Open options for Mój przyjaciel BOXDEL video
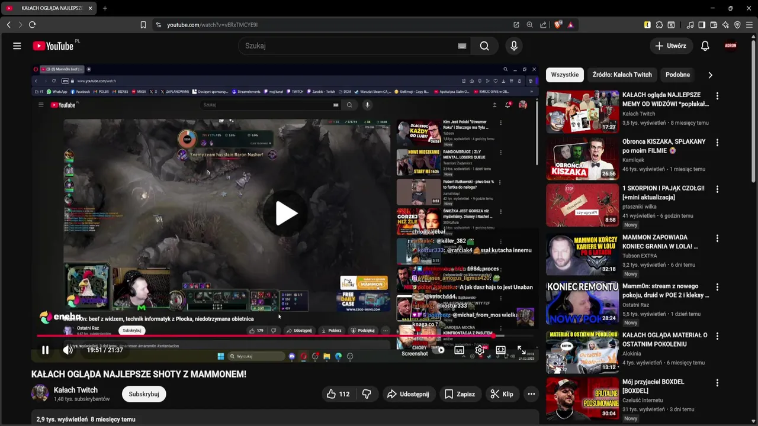This screenshot has width=758, height=426. (717, 383)
